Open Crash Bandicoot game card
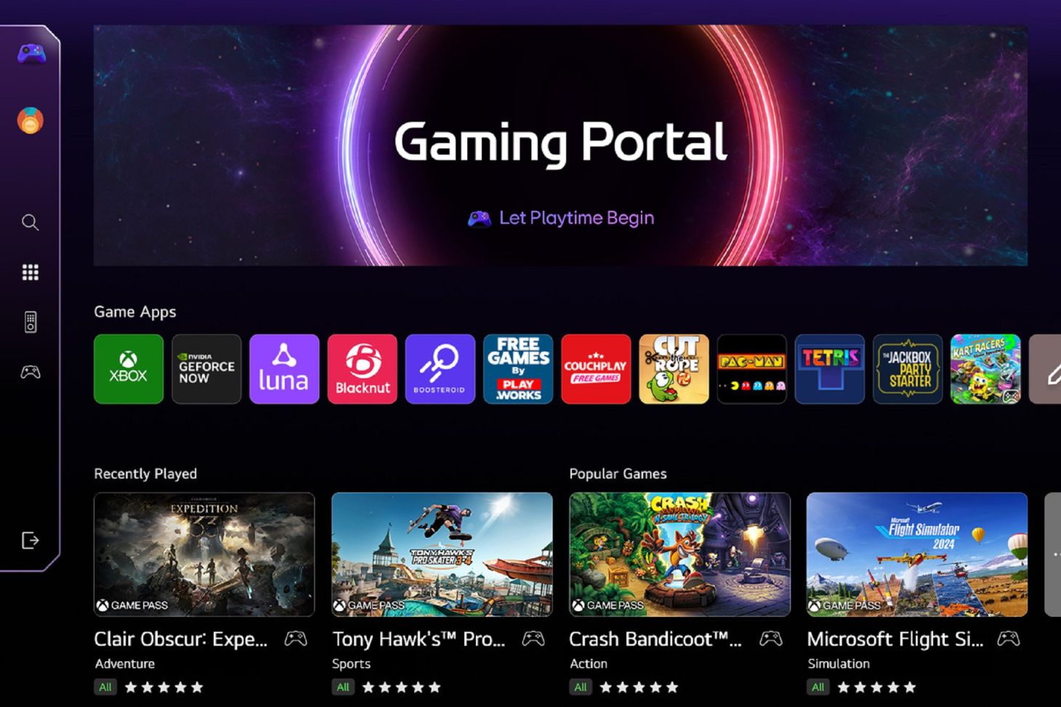The width and height of the screenshot is (1061, 707). [x=679, y=554]
